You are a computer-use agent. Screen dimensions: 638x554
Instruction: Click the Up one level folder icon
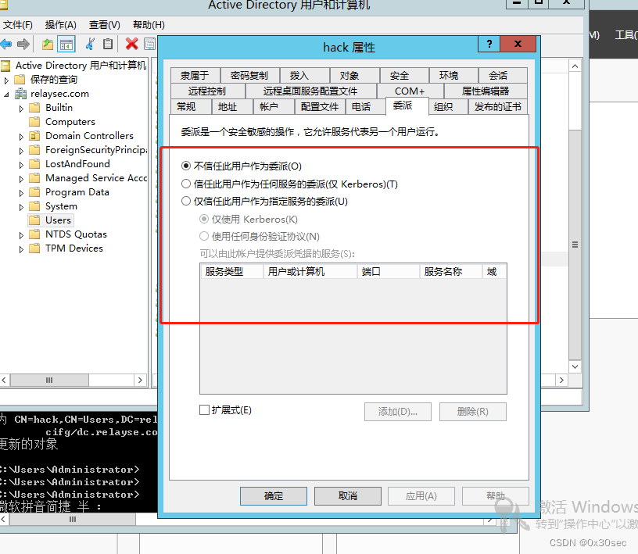pyautogui.click(x=48, y=44)
